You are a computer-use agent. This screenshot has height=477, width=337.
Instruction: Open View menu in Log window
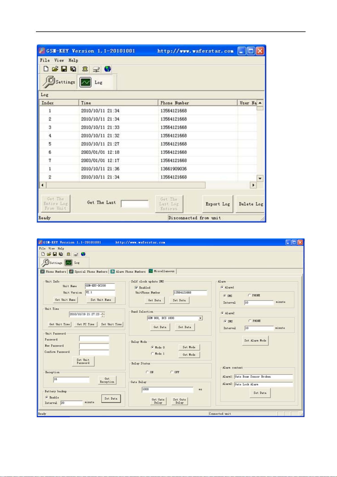(x=59, y=60)
